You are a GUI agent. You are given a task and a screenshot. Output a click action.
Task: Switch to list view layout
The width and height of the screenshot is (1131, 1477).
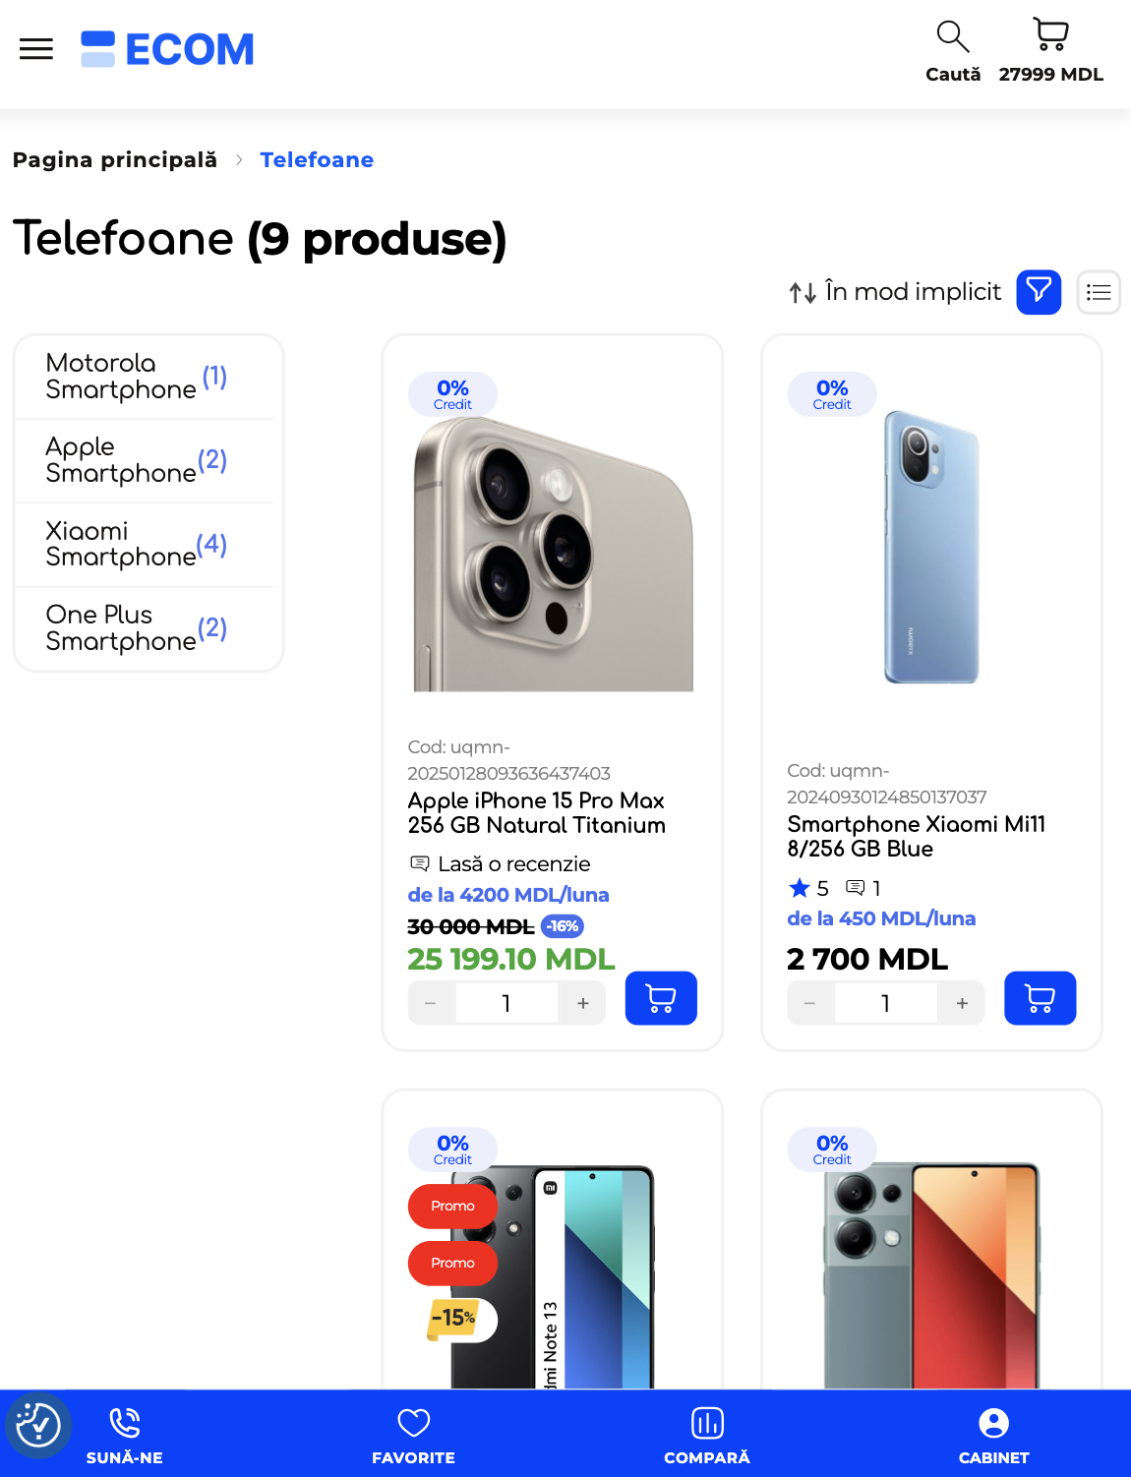click(1099, 292)
